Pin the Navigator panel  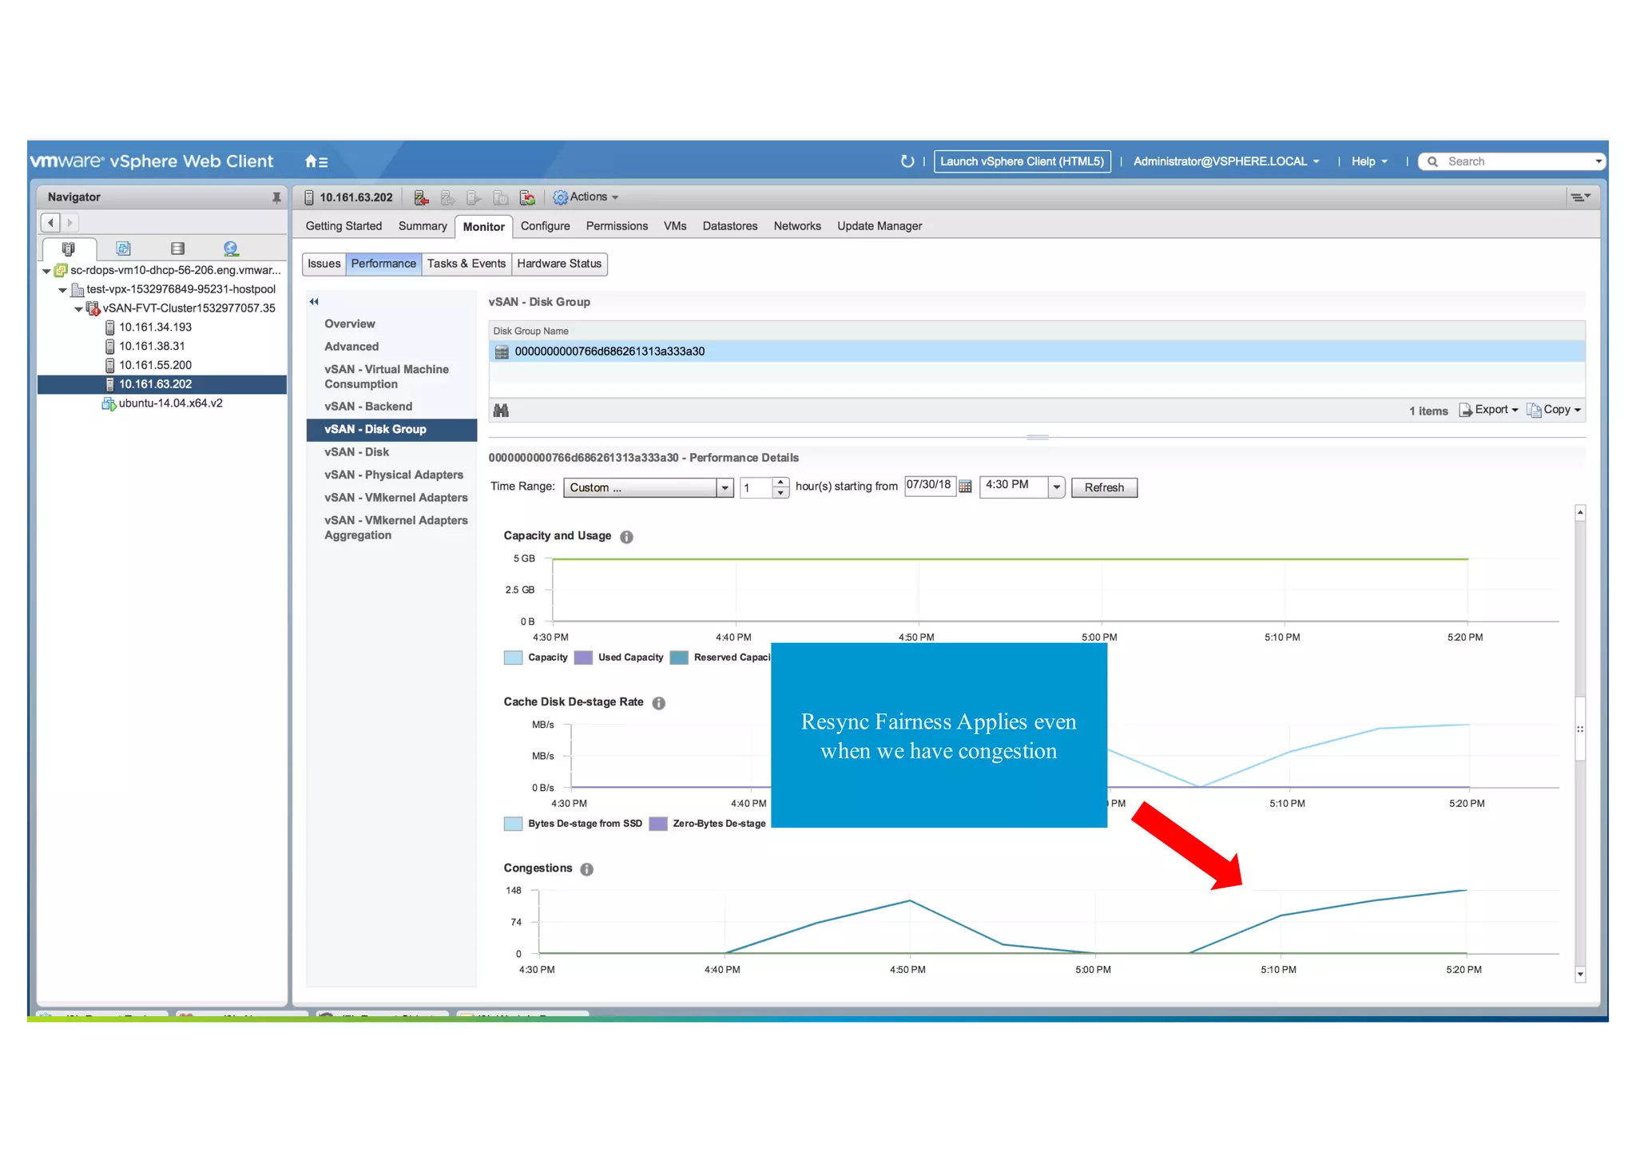pyautogui.click(x=276, y=197)
